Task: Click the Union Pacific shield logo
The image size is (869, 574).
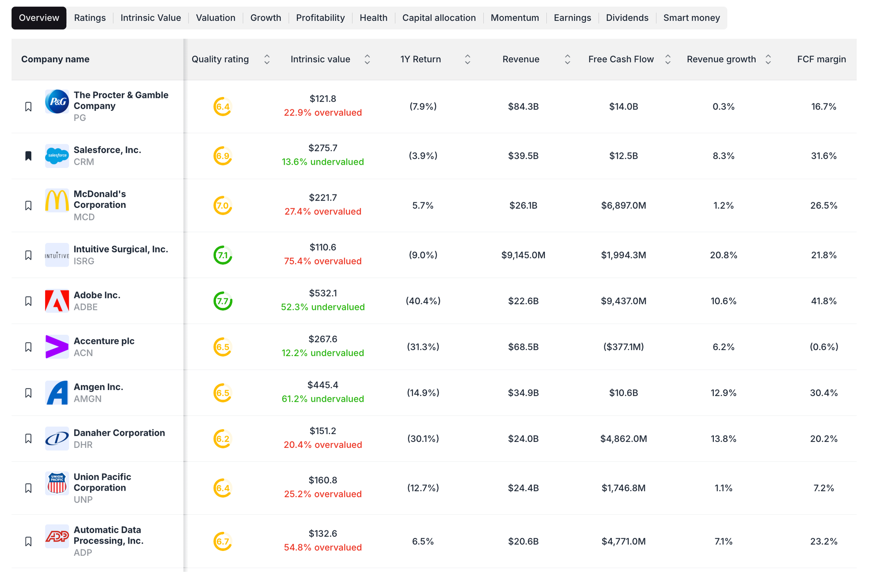Action: coord(57,483)
